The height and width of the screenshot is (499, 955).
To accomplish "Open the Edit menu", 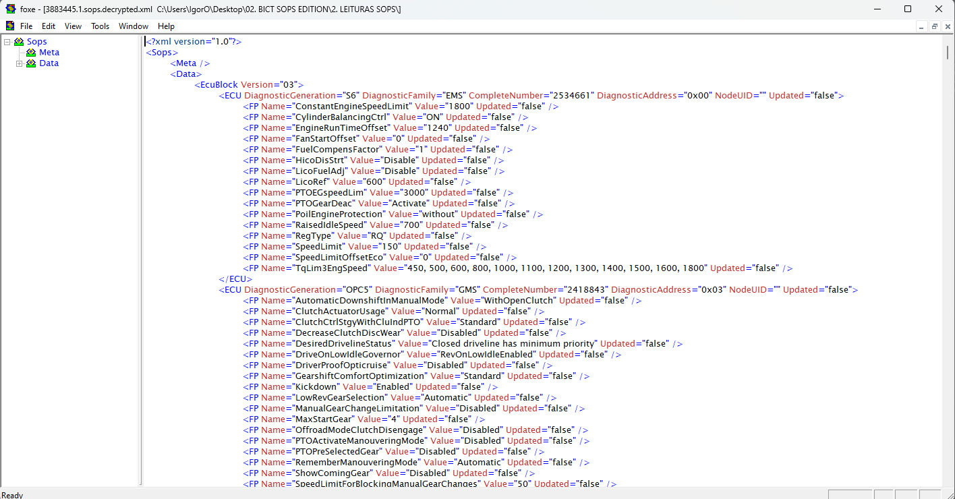I will coord(48,26).
